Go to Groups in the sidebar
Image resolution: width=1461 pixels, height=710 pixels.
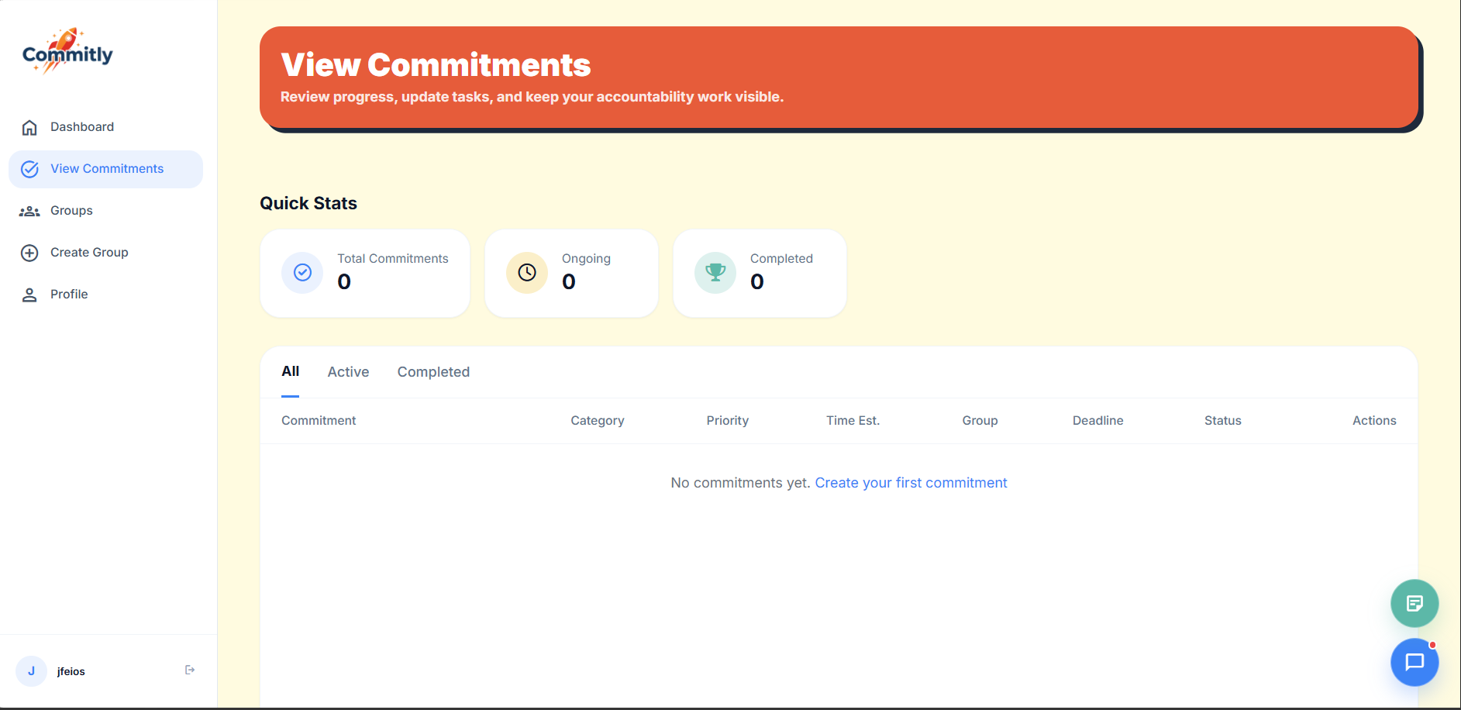[105, 211]
